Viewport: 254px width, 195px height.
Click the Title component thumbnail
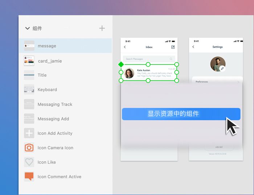(x=29, y=75)
